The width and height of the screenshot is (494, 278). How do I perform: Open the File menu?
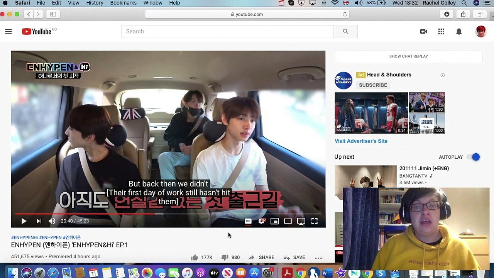[x=41, y=3]
